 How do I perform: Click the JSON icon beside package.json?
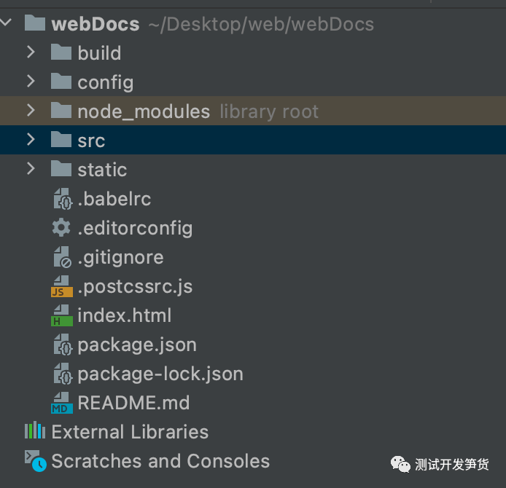(x=63, y=345)
